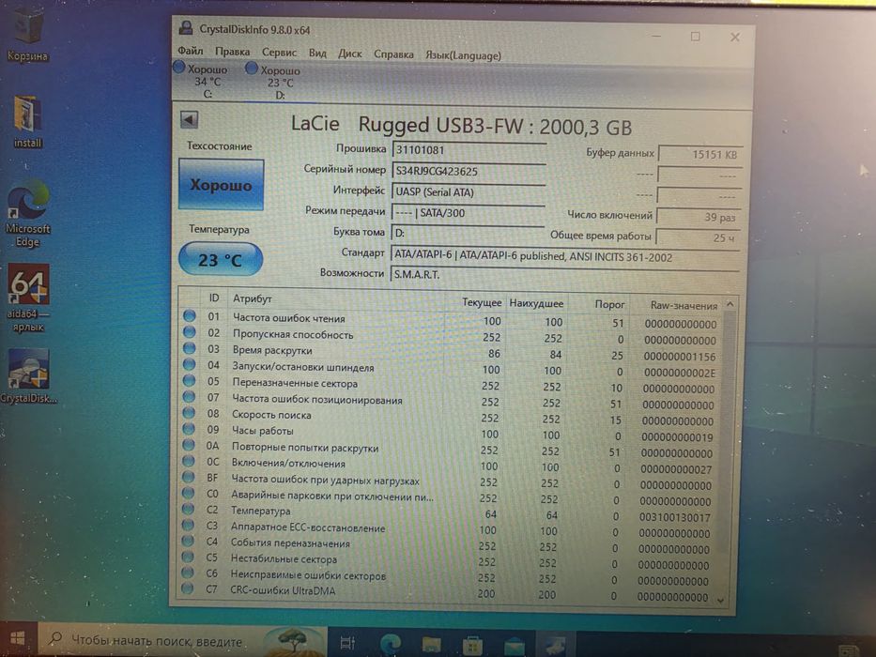876x657 pixels.
Task: Open the Правка menu
Action: (x=232, y=52)
